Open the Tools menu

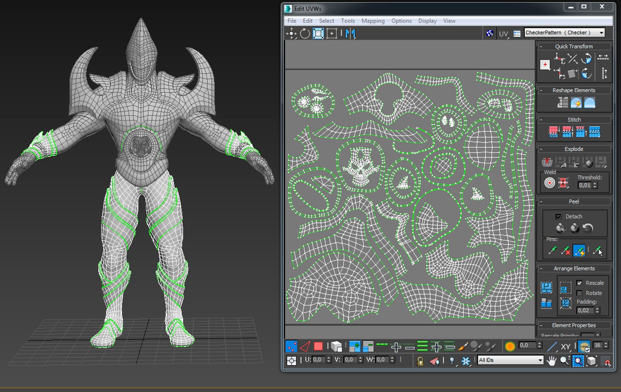tap(347, 21)
